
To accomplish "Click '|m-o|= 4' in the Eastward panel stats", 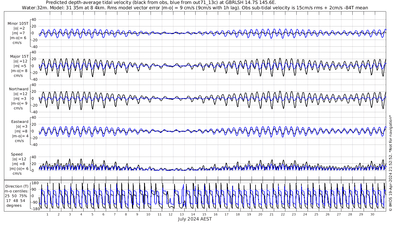I will pos(20,136).
